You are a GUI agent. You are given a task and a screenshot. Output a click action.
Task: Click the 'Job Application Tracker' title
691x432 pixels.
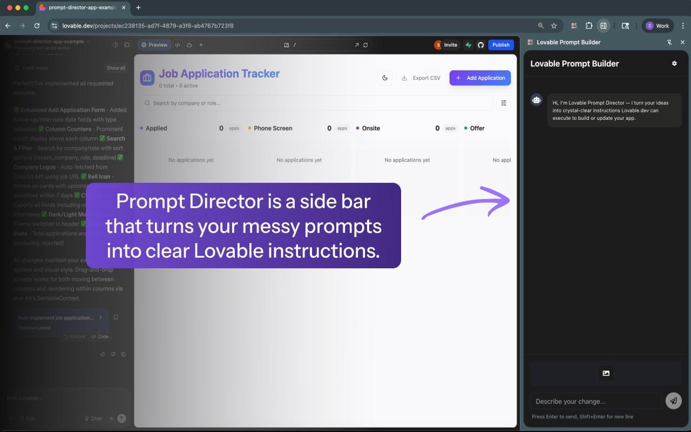219,73
